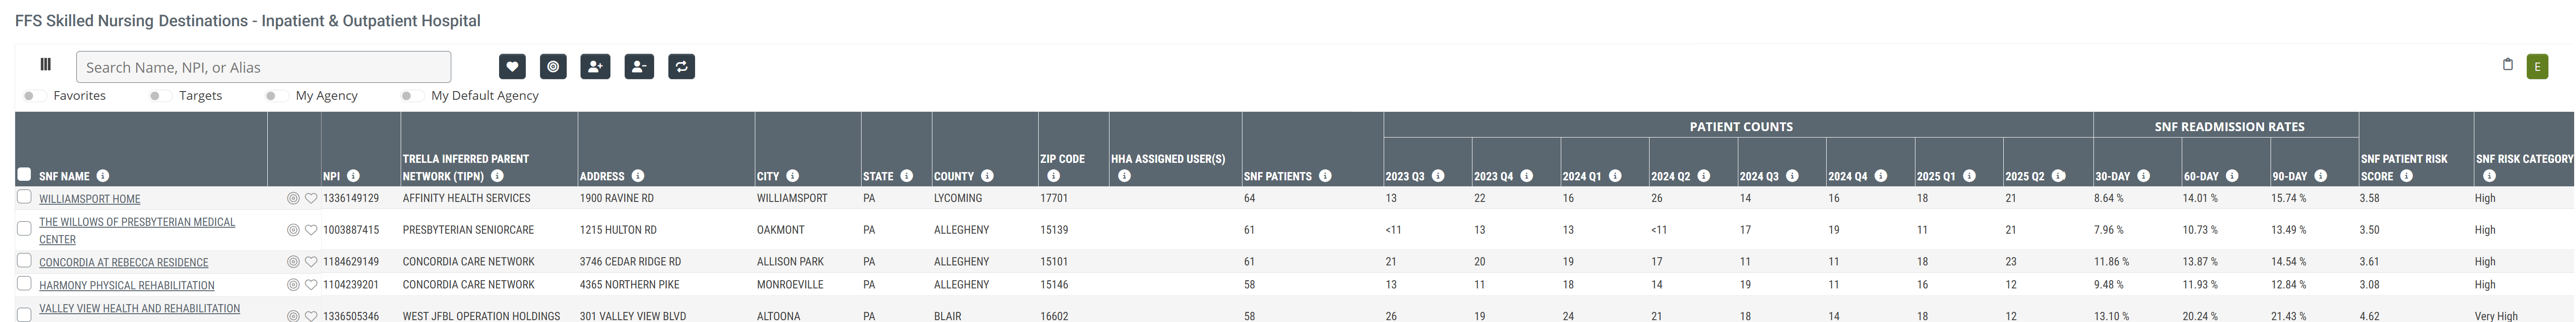Check the select-all checkbox in the header

(x=24, y=174)
